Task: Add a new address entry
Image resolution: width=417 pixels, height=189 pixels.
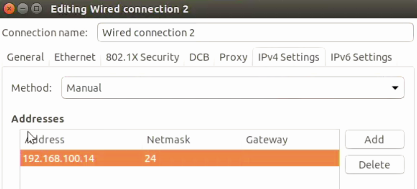Action: pyautogui.click(x=375, y=139)
